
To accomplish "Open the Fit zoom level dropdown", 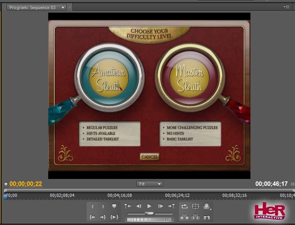I will 150,184.
